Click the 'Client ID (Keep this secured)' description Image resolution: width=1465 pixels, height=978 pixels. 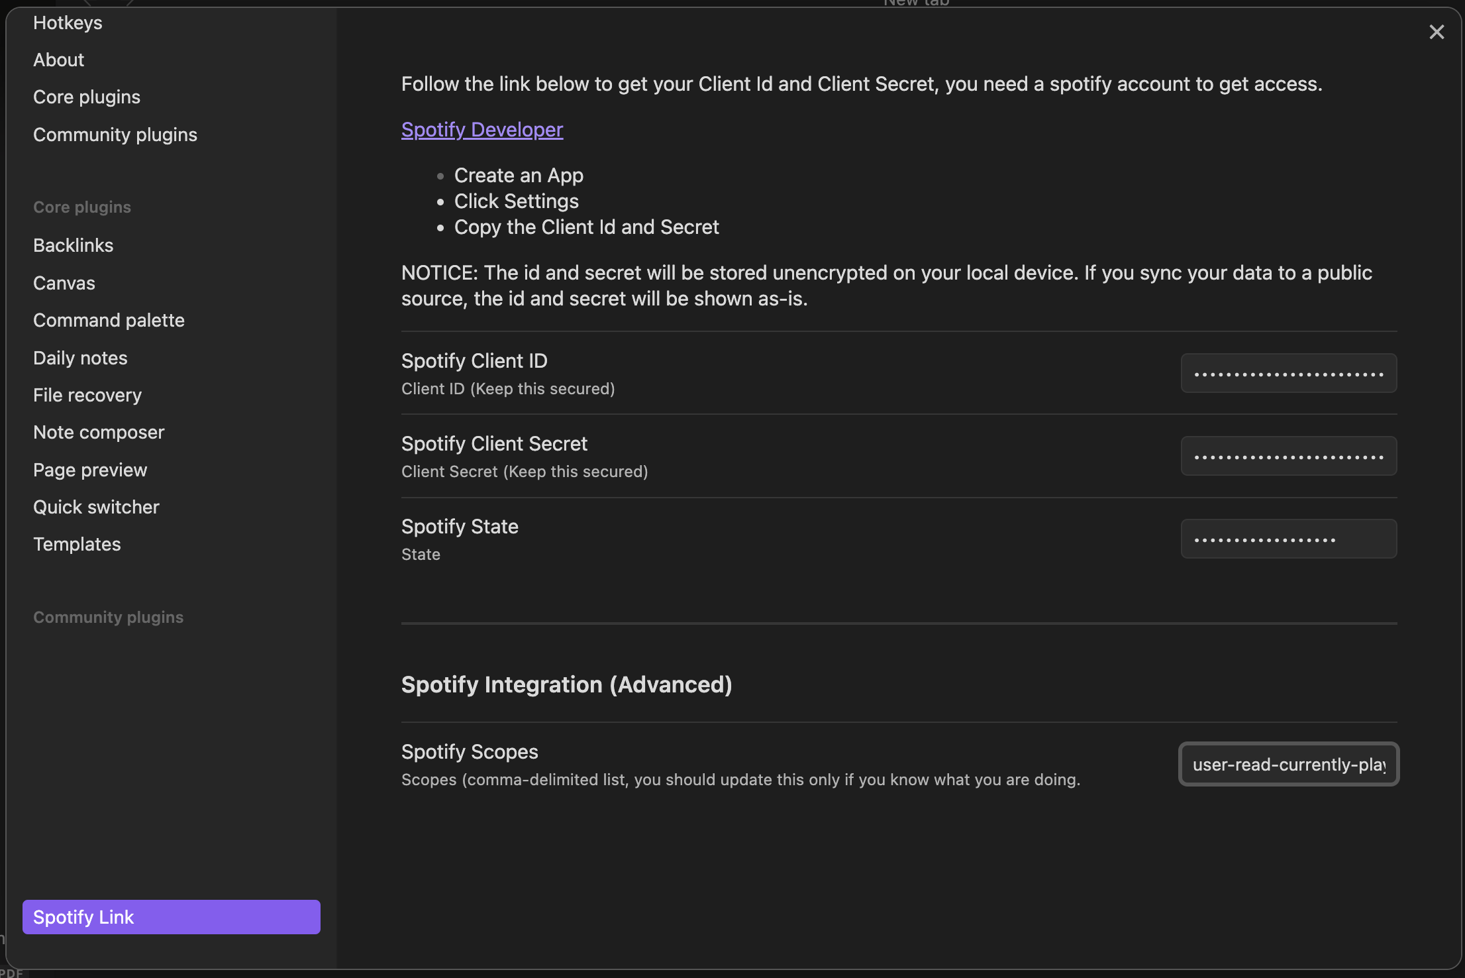[x=508, y=388]
